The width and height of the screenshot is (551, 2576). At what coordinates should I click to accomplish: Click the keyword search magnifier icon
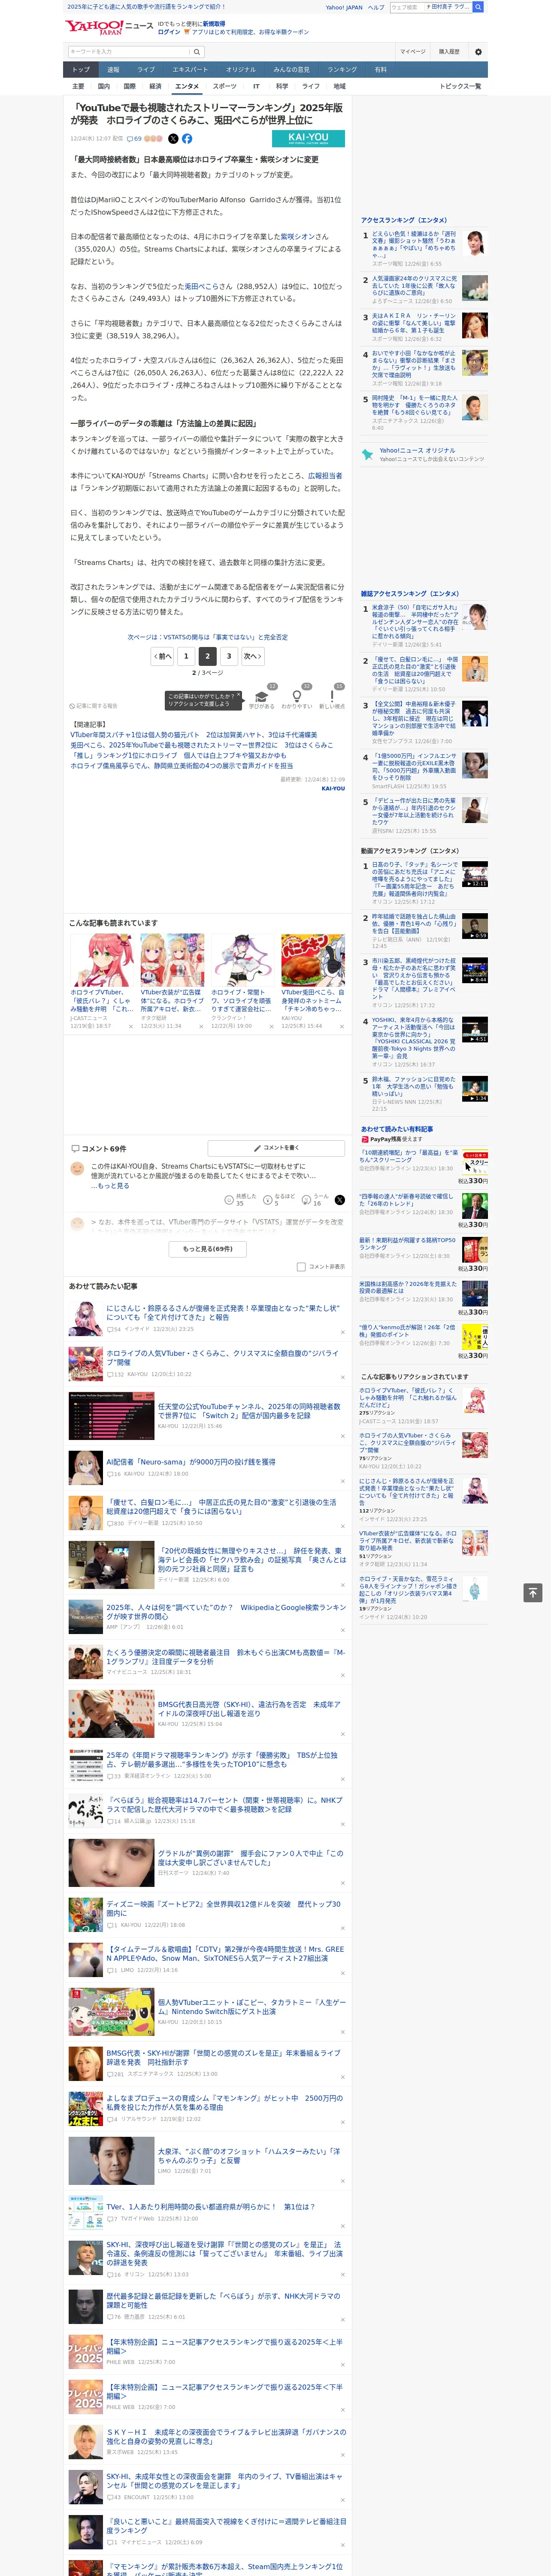[x=197, y=52]
